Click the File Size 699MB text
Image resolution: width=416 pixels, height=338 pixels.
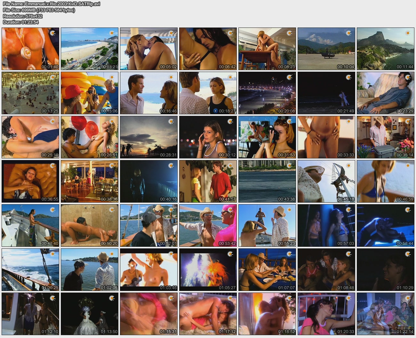[39, 10]
